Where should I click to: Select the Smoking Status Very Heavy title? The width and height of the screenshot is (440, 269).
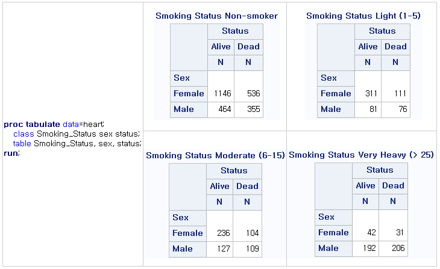point(361,155)
